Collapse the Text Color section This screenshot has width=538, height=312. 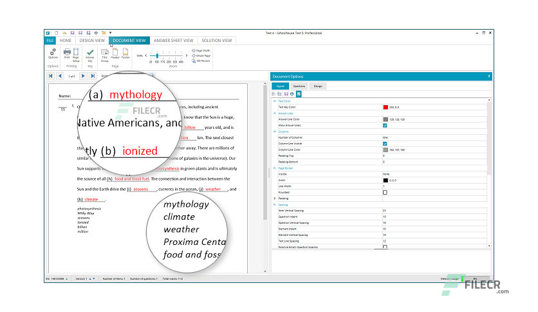point(275,101)
